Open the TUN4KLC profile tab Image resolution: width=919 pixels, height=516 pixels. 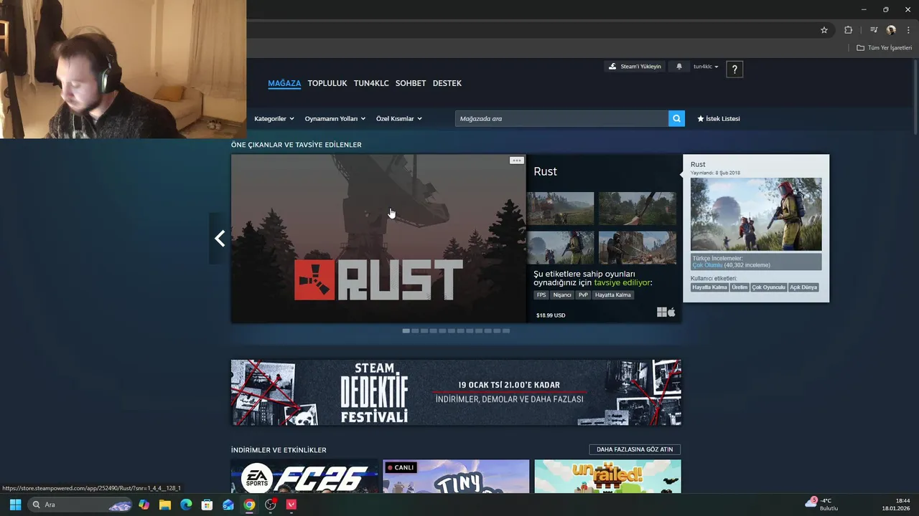371,83
